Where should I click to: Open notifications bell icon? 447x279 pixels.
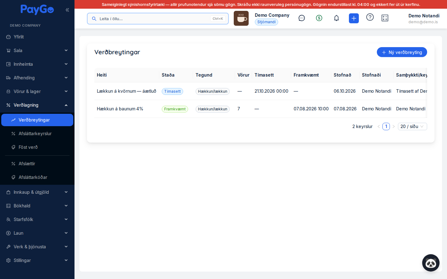336,18
